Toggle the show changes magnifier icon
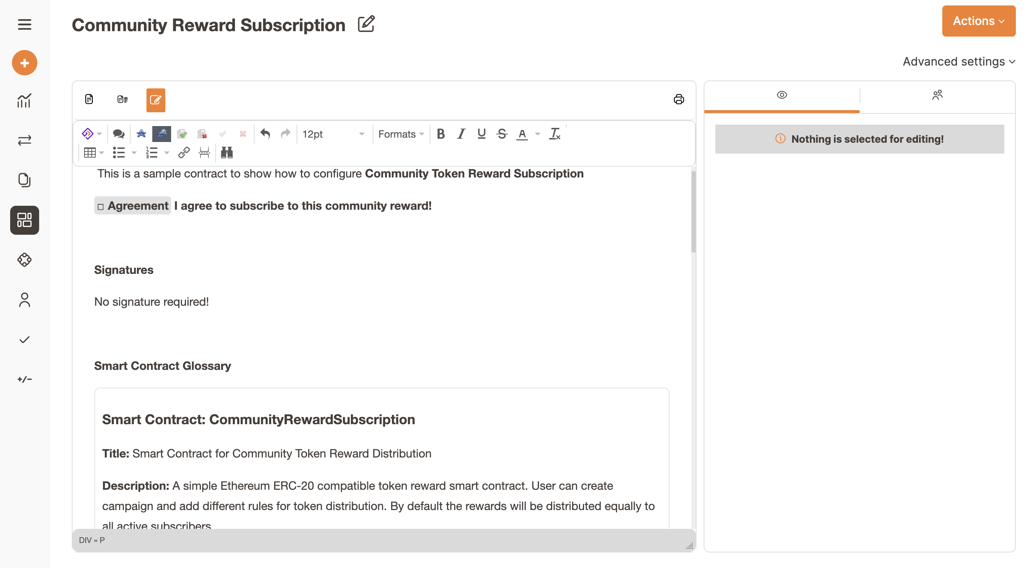Viewport: 1034px width, 568px height. [x=161, y=134]
